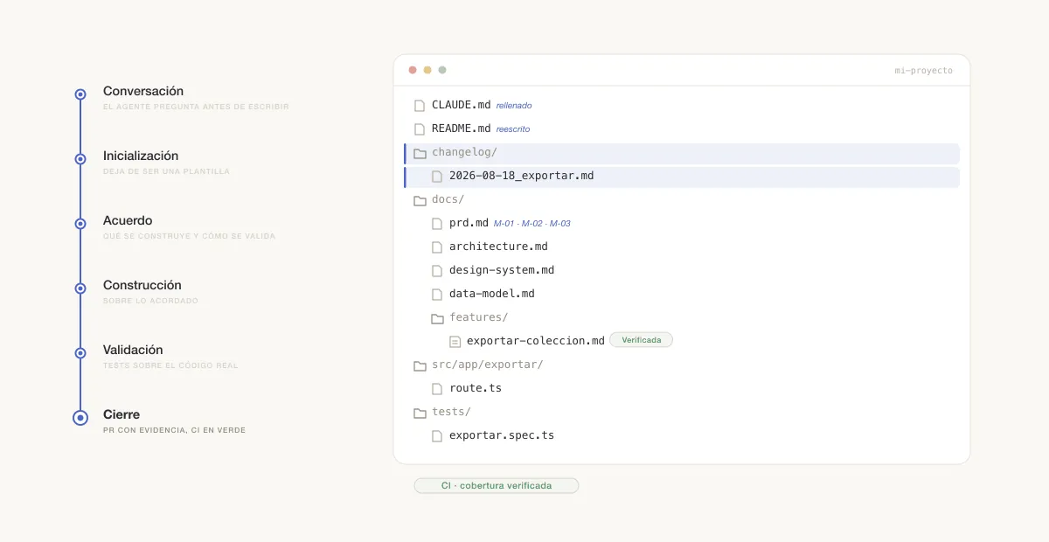Screen dimensions: 1049x542
Task: Click the file icon beside exportar.spec.ts
Action: 437,435
